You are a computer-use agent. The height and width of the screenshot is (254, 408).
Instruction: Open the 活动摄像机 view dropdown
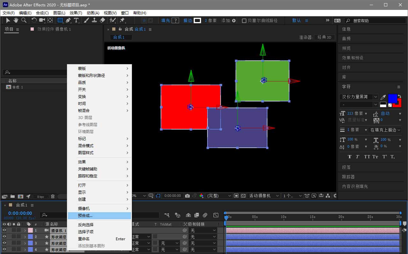click(264, 196)
